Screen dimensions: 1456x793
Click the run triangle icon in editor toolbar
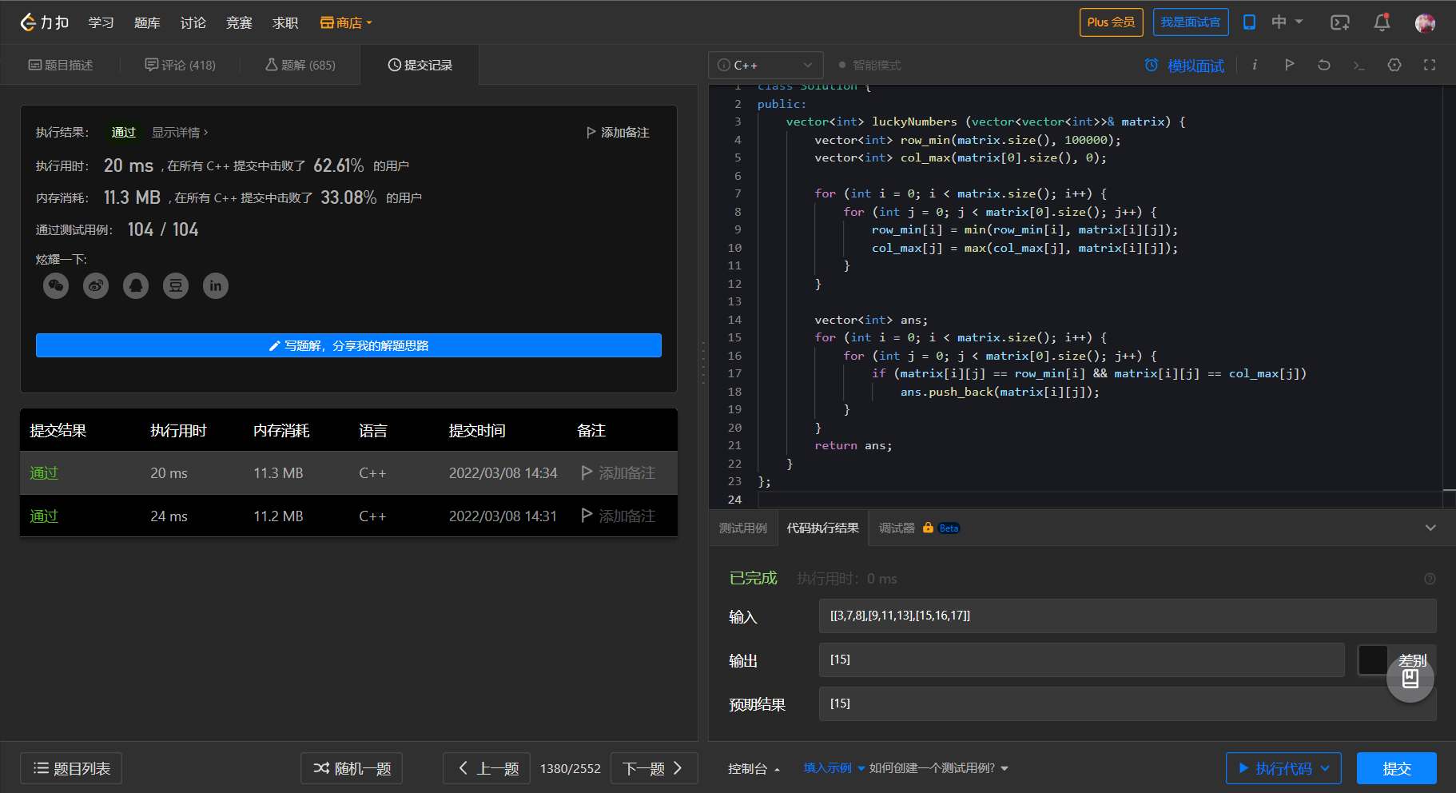click(x=1289, y=65)
